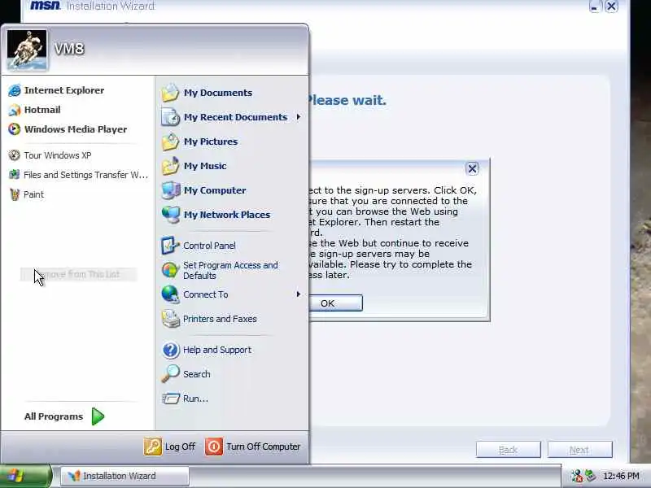Click the Connect To globe icon
This screenshot has width=651, height=488.
click(x=170, y=294)
